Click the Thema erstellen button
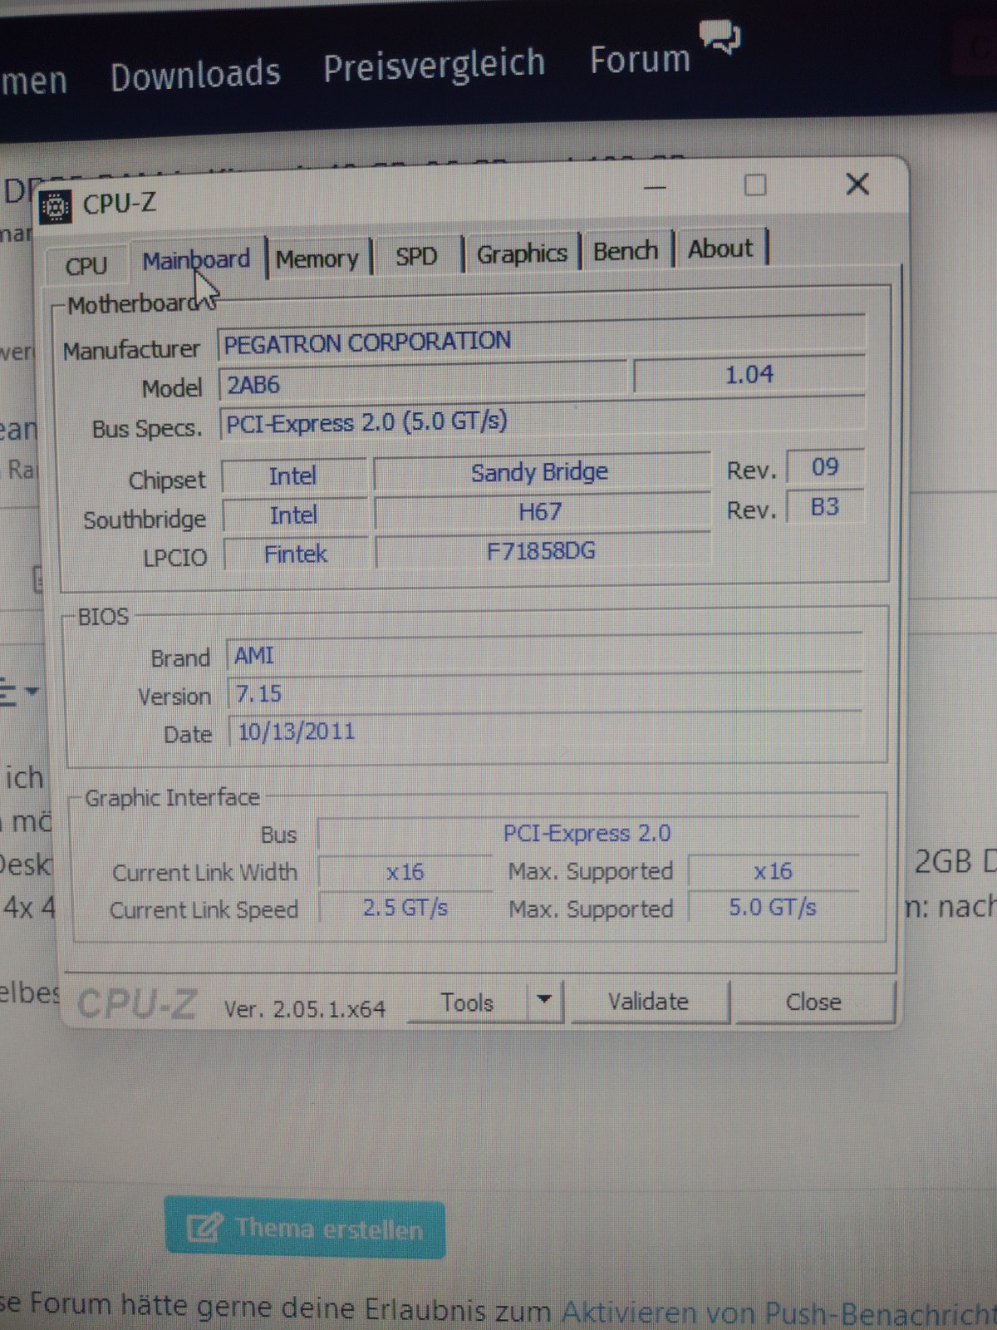The height and width of the screenshot is (1330, 997). click(x=305, y=1228)
